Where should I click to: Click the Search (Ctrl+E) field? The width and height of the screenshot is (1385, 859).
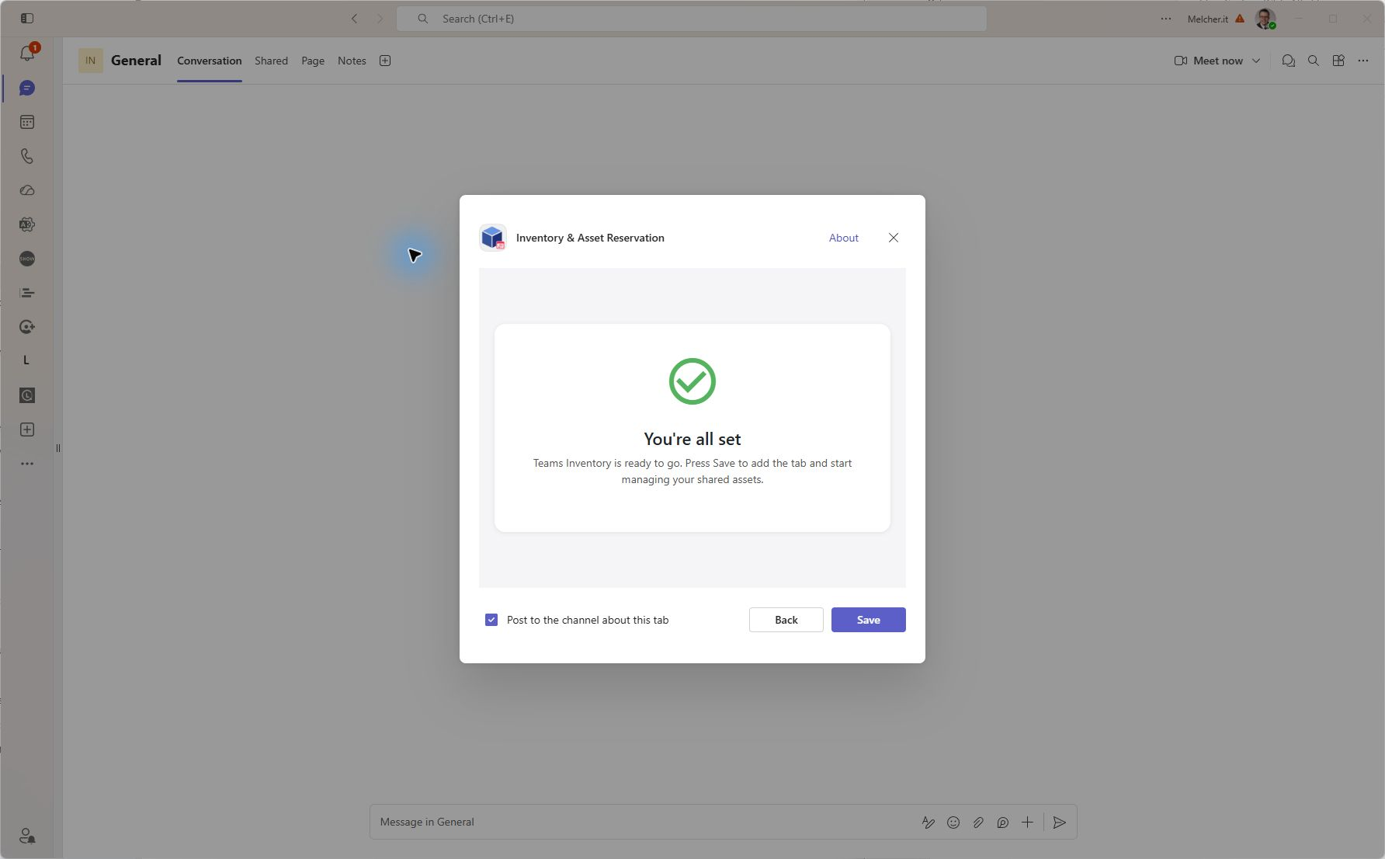click(x=691, y=19)
